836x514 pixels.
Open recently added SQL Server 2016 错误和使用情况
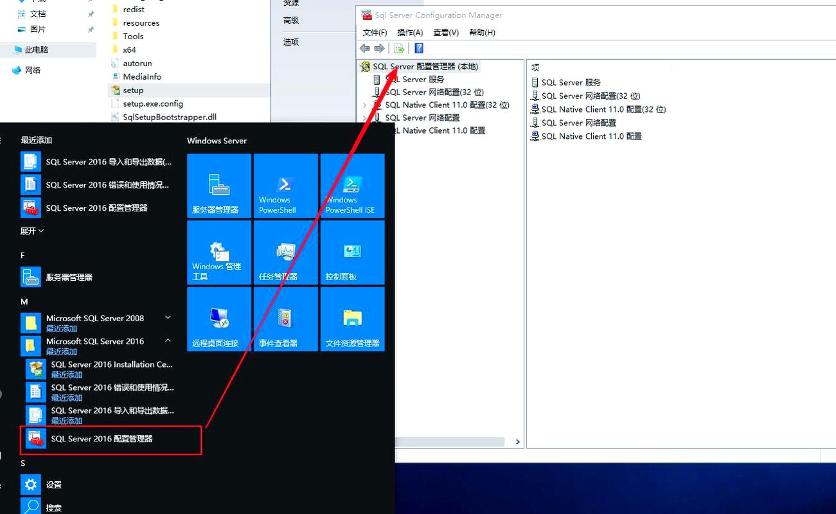(x=98, y=185)
